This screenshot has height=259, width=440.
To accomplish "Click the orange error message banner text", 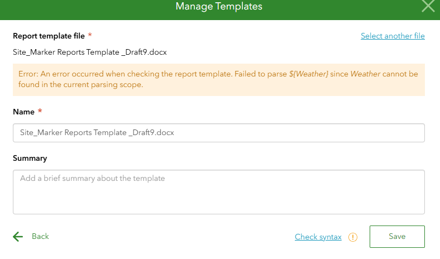I will tap(218, 79).
